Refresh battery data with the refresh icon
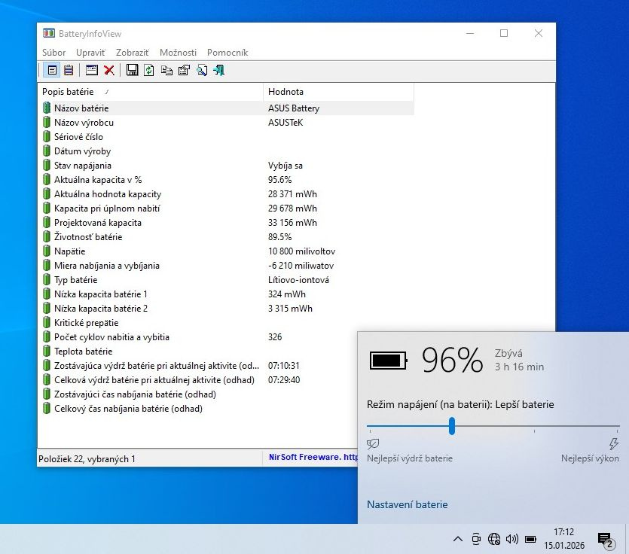 pos(148,70)
